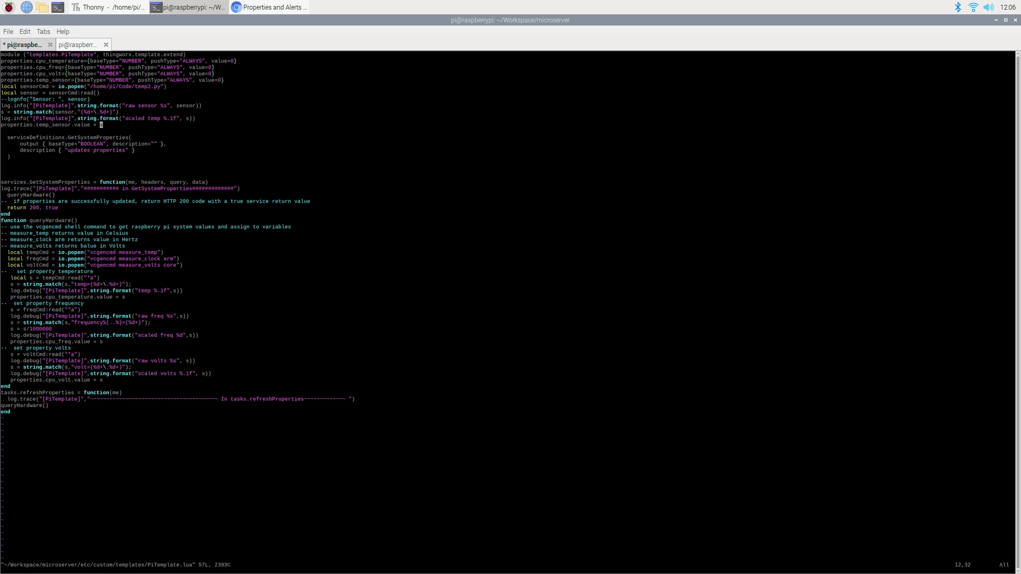Click the volume speaker icon
This screenshot has width=1021, height=574.
point(988,7)
